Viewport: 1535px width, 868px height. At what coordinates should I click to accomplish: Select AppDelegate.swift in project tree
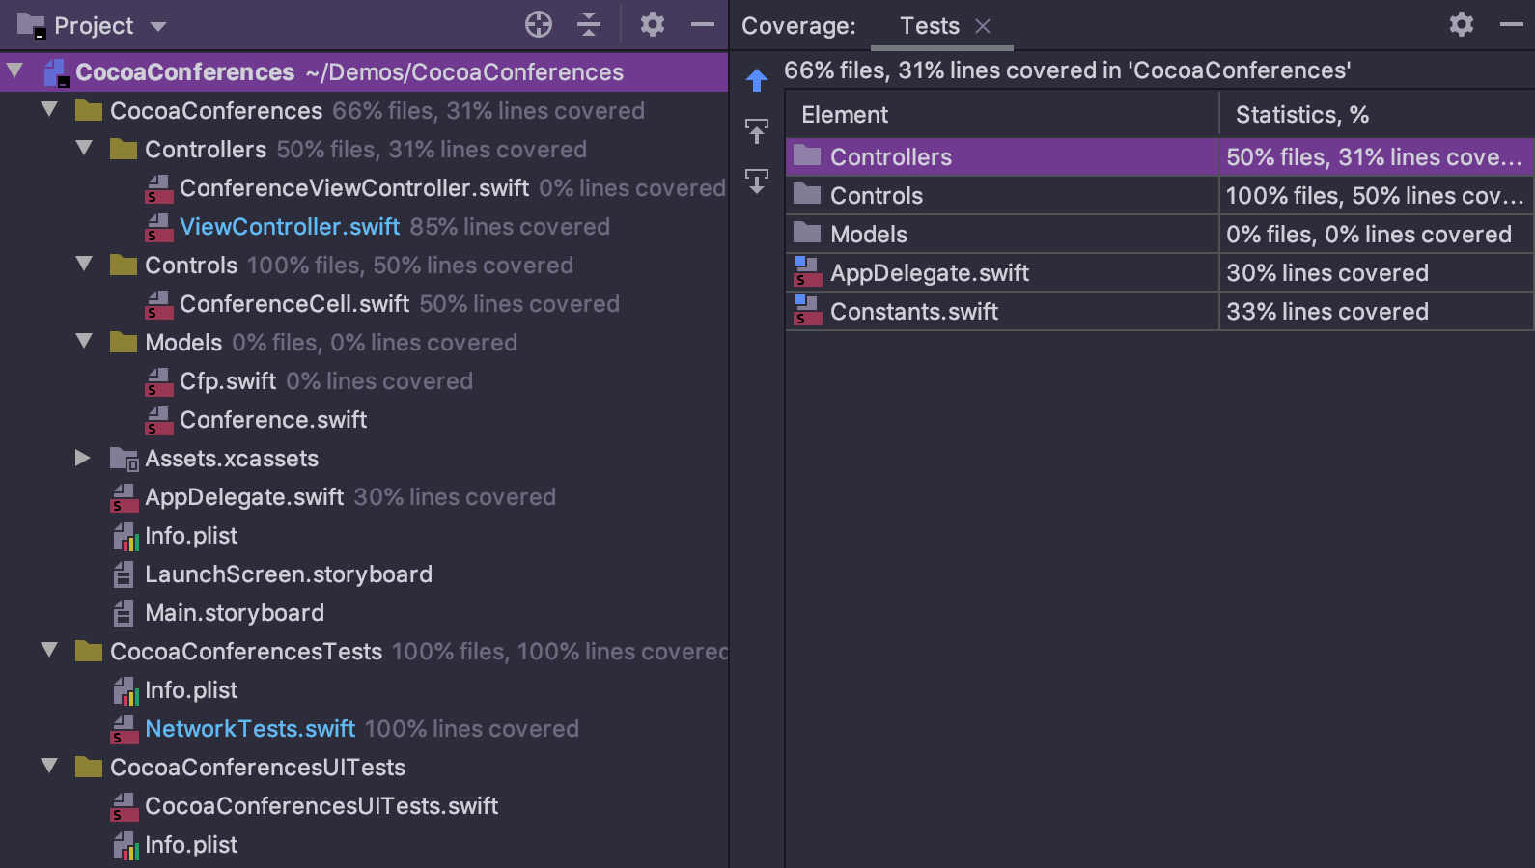244,497
